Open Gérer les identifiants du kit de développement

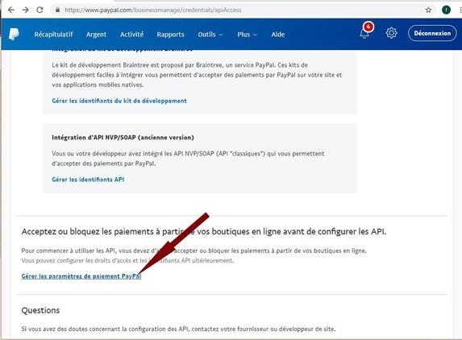click(x=119, y=101)
